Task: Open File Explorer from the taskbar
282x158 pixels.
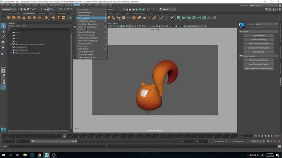Action: 25,155
